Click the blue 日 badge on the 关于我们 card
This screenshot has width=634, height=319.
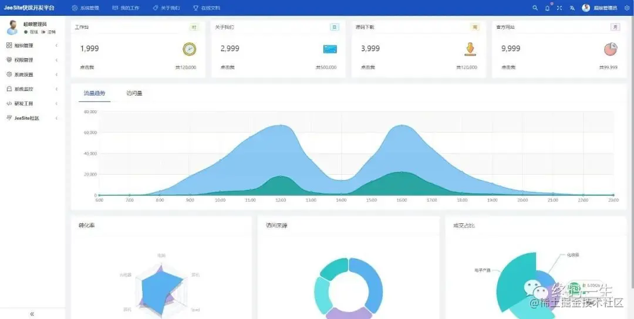point(335,27)
